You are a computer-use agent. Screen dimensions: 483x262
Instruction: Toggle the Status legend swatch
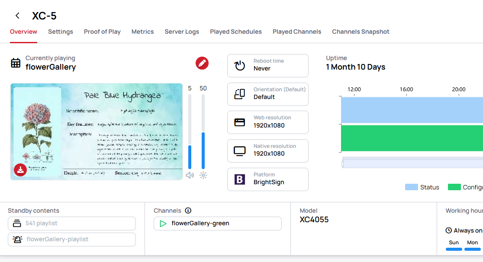(412, 187)
